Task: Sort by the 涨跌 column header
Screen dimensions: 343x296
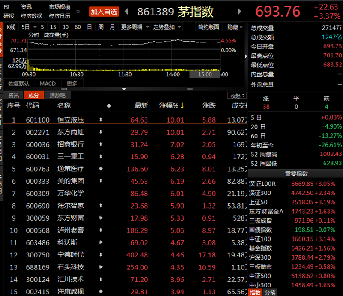Action: click(x=209, y=105)
